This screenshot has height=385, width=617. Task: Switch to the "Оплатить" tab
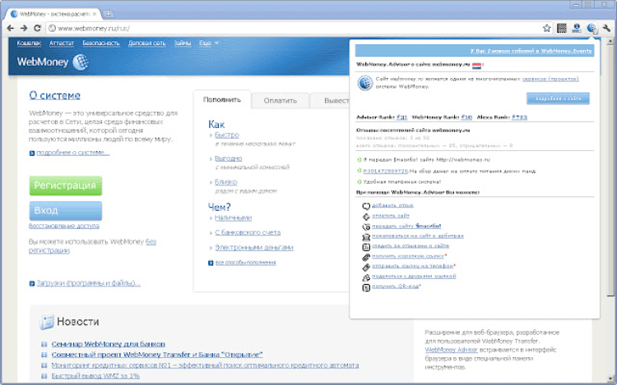click(281, 101)
